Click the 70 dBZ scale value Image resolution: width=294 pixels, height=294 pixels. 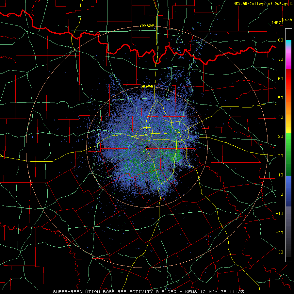281,59
